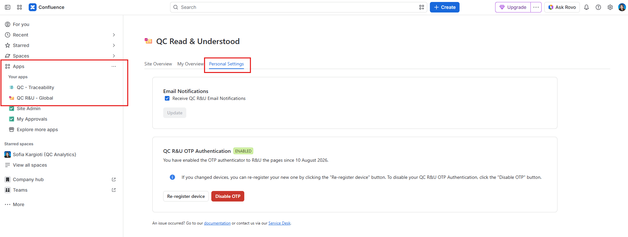
Task: Click the Update button
Action: [x=175, y=113]
